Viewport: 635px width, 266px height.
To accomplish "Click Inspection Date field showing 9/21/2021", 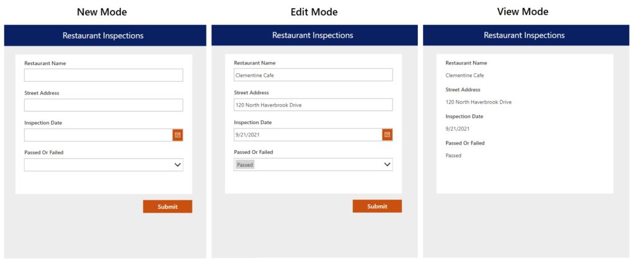I will click(308, 135).
